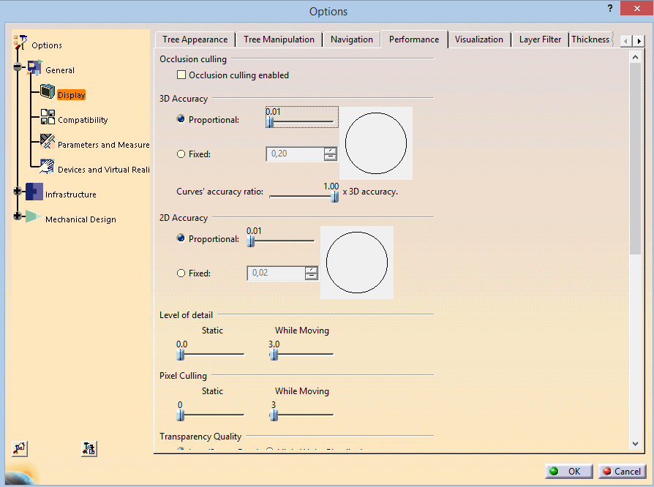The image size is (654, 487).
Task: Select Proportional radio under 2D Accuracy
Action: pyautogui.click(x=181, y=238)
